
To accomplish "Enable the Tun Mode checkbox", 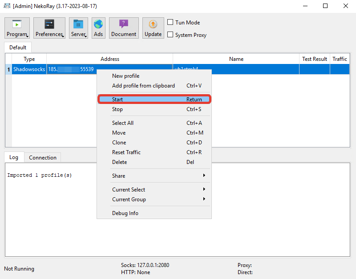I will (170, 22).
